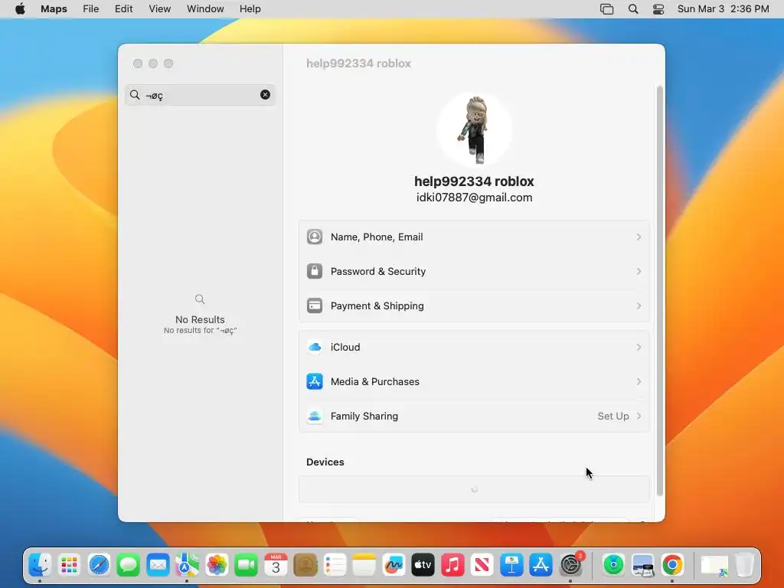This screenshot has width=784, height=588.
Task: Open Apple TV from the Dock
Action: 423,565
